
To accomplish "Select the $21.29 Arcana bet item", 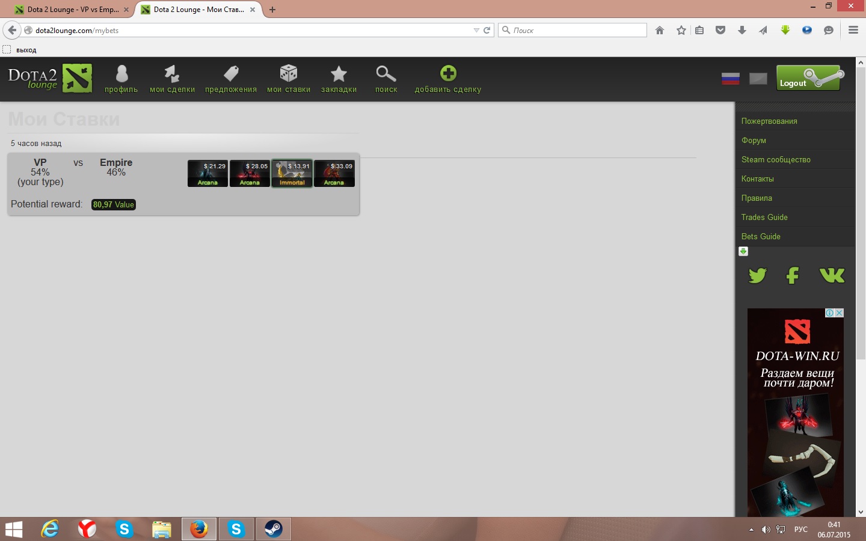I will (x=207, y=174).
